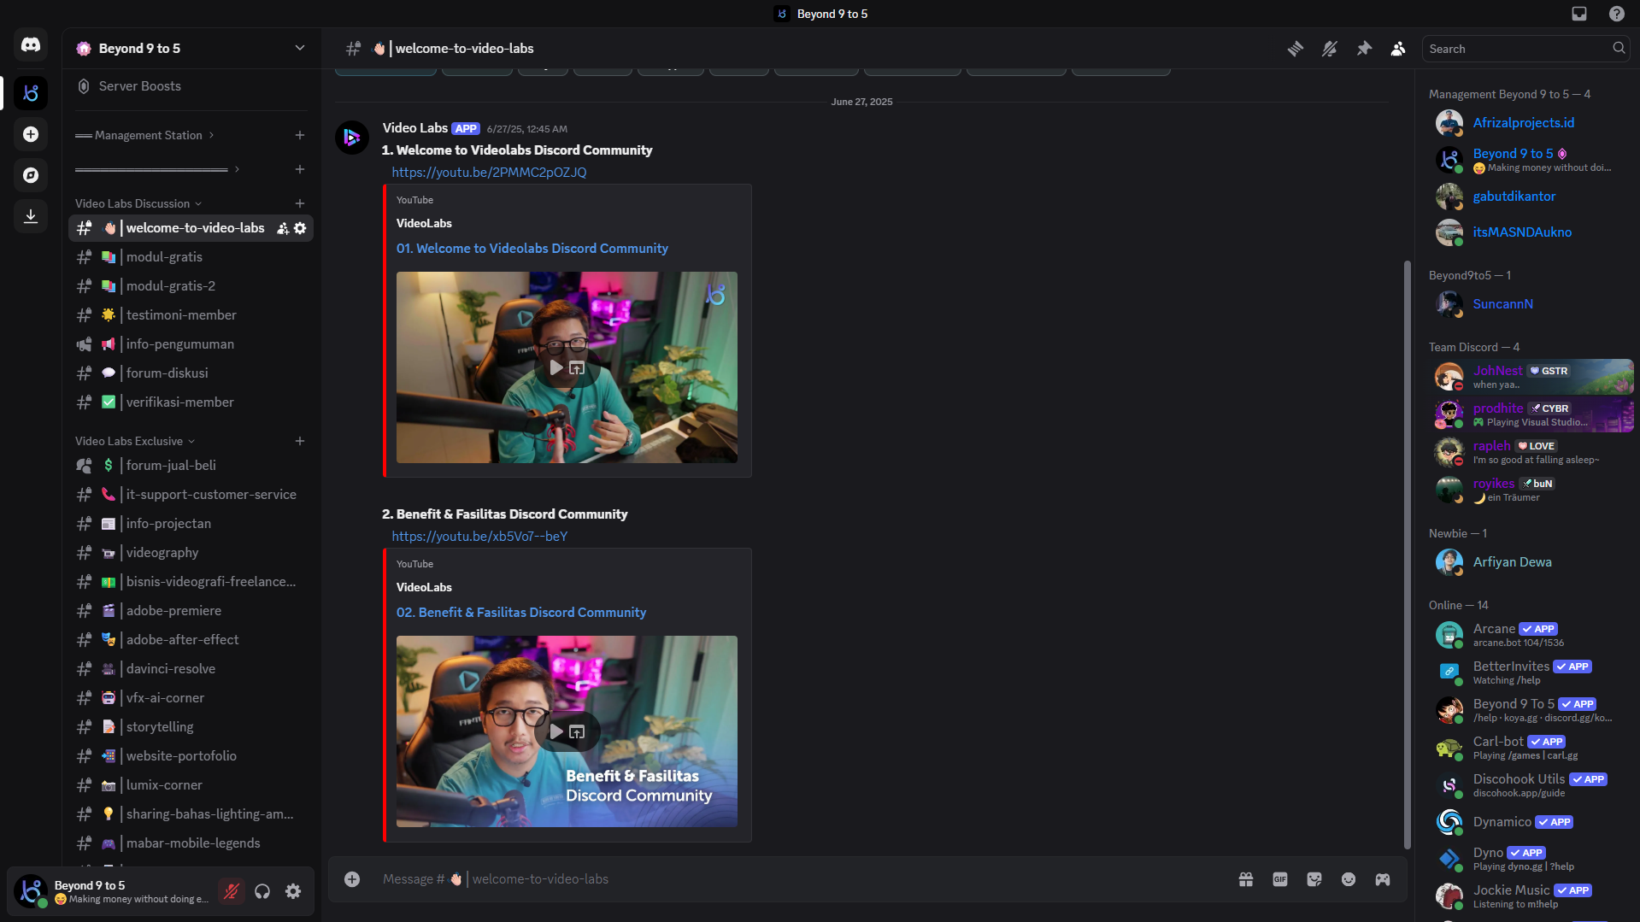Click the youtu.be/xb5Vo7--beY link
1640x922 pixels.
[x=479, y=537]
